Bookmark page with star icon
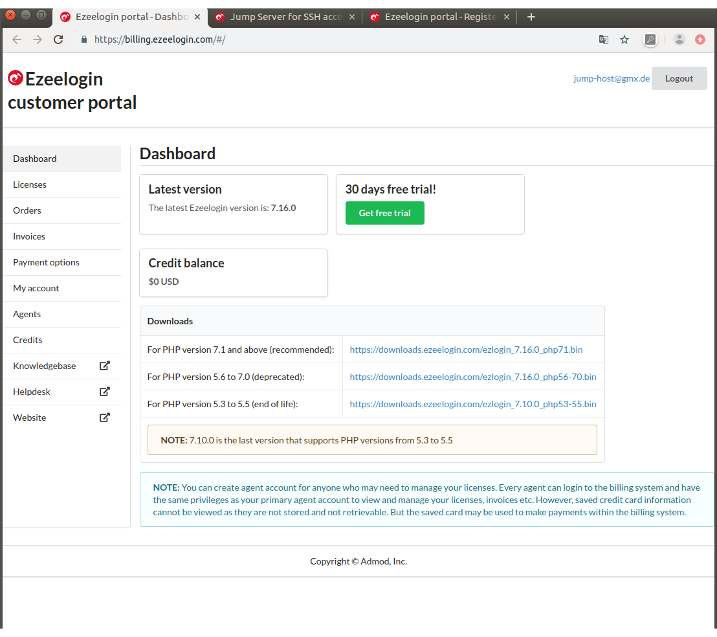717x637 pixels. 624,39
